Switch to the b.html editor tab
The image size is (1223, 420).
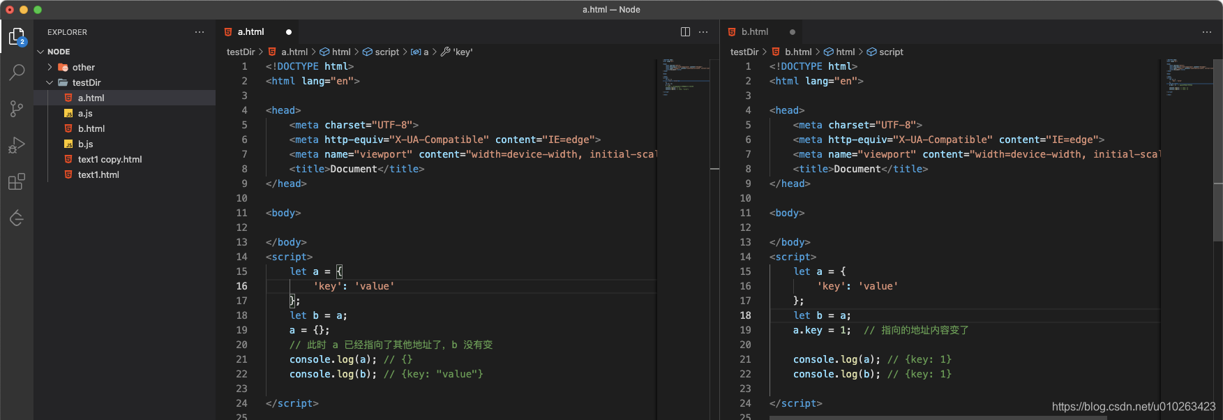point(761,32)
